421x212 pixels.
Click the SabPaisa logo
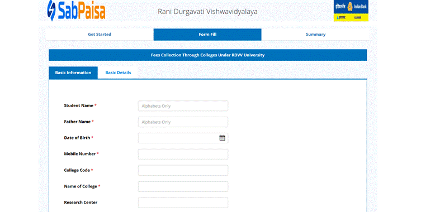76,11
